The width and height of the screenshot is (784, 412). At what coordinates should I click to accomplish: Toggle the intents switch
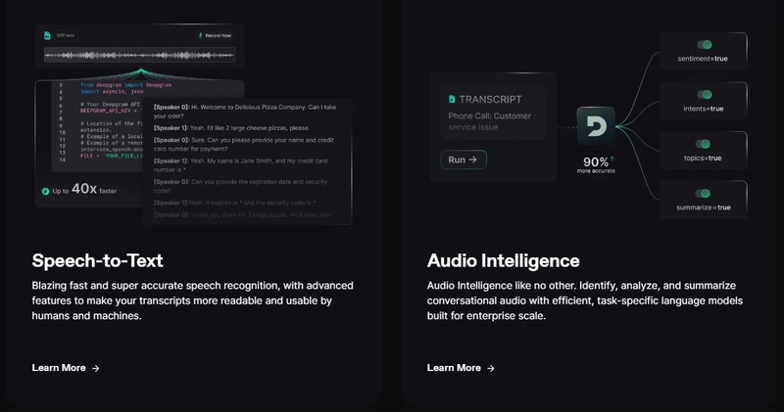point(704,95)
